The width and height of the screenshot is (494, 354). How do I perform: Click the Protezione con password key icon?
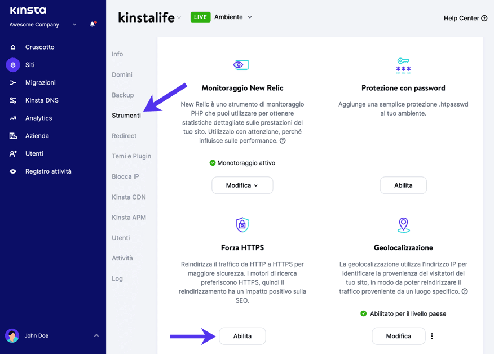click(x=403, y=64)
